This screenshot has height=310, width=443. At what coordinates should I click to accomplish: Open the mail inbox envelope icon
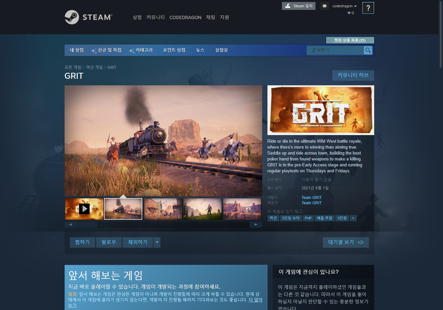coord(324,6)
